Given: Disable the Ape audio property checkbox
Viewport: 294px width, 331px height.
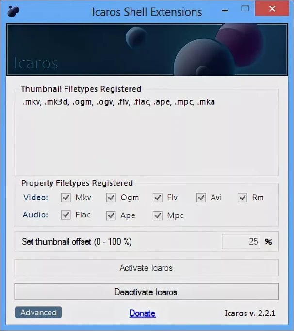Looking at the screenshot, I should (111, 215).
